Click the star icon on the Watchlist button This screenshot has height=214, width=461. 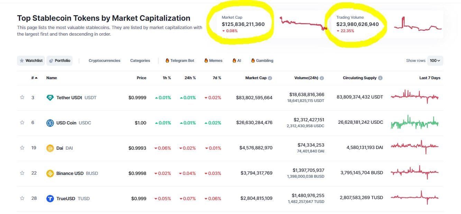22,60
